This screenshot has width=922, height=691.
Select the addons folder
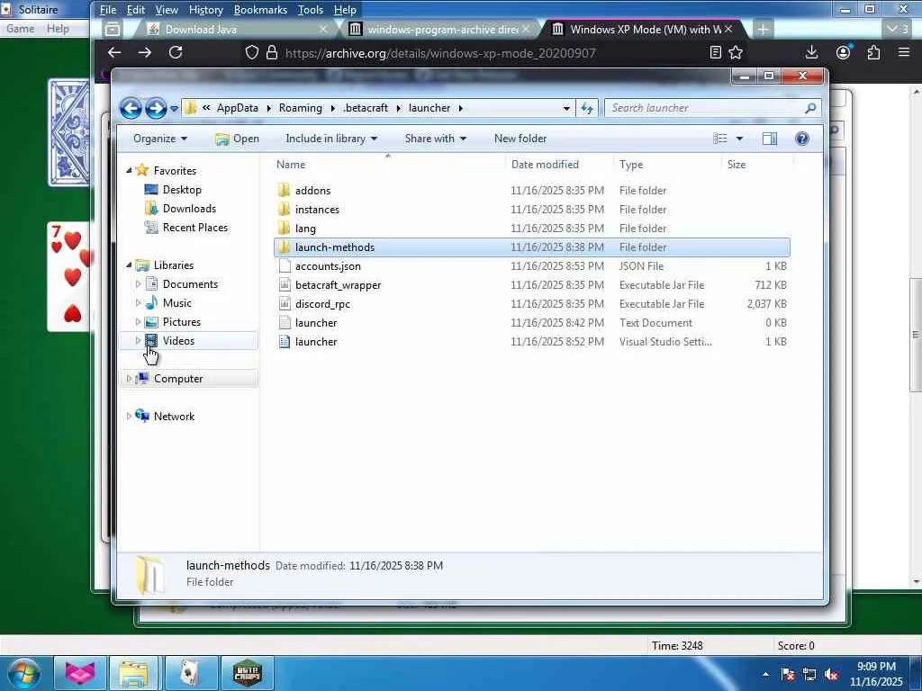tap(531, 191)
